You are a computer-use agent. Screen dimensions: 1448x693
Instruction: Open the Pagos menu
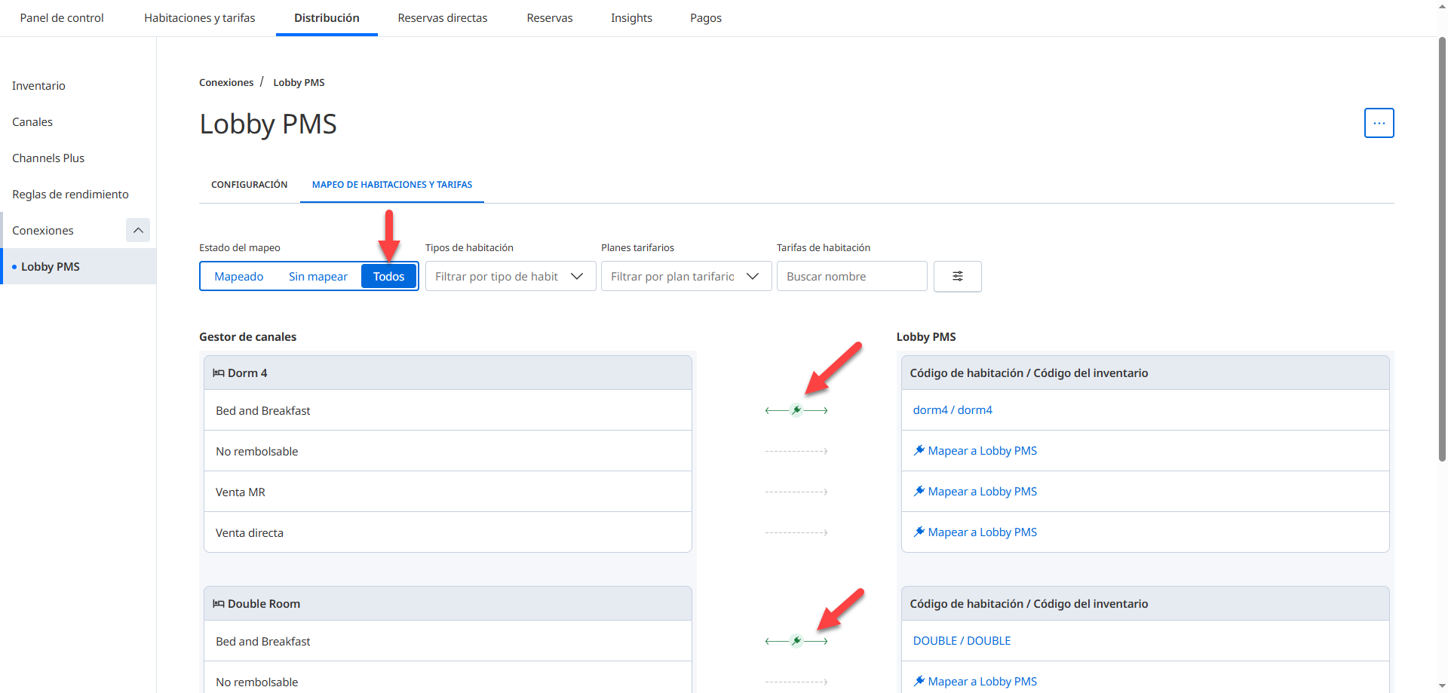pos(706,18)
